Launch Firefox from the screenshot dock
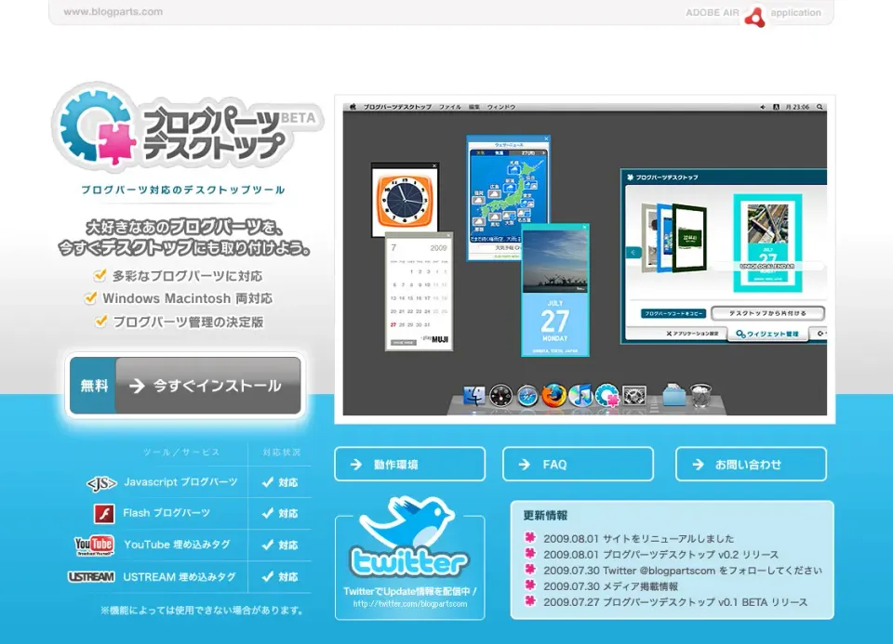This screenshot has width=893, height=644. point(552,396)
